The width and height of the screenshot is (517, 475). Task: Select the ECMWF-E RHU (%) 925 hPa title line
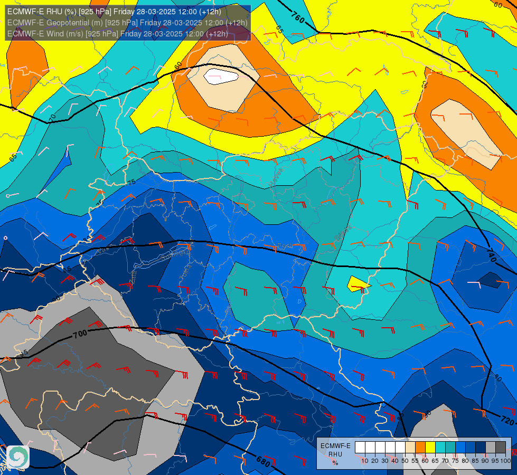[114, 12]
